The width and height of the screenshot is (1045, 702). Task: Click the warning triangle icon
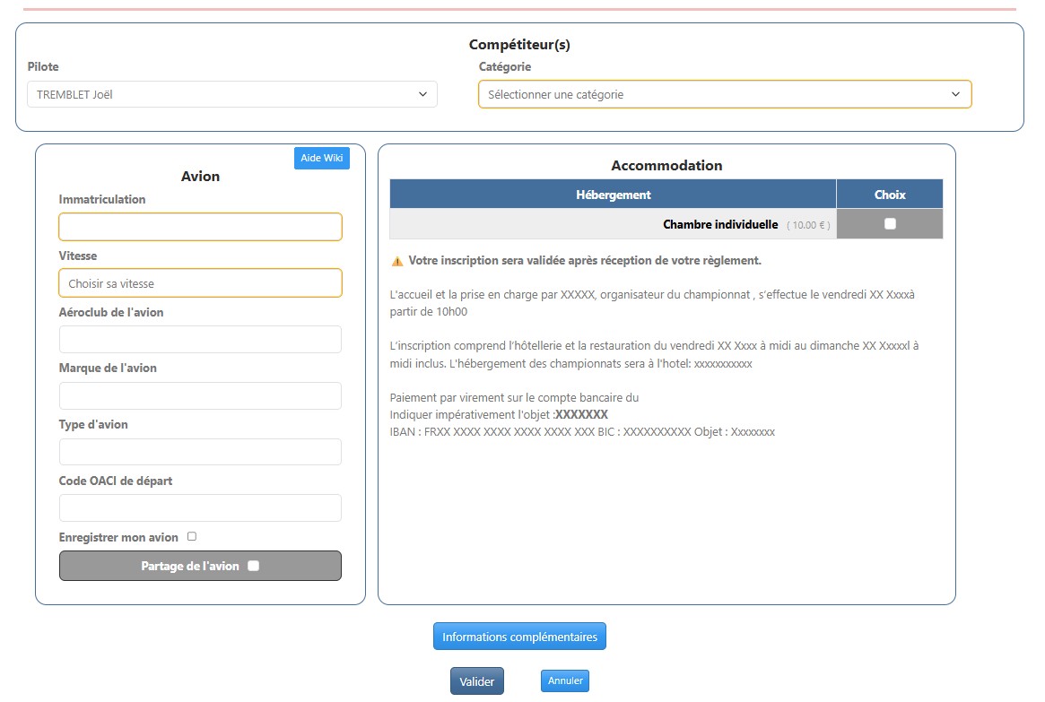pyautogui.click(x=397, y=261)
